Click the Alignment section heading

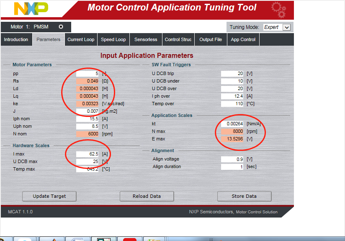coord(162,150)
